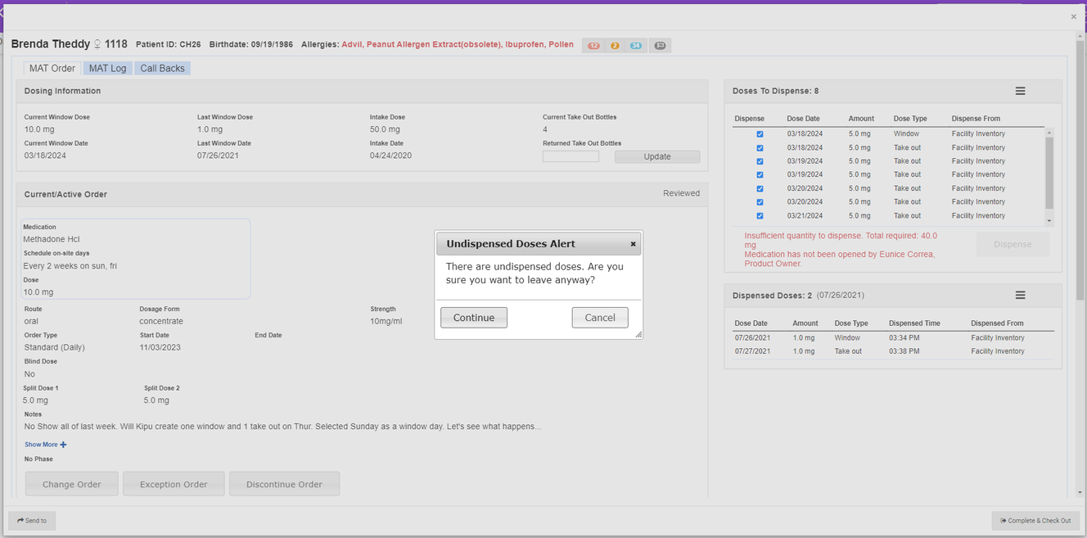The height and width of the screenshot is (538, 1087).
Task: Click the Send to button
Action: (32, 520)
